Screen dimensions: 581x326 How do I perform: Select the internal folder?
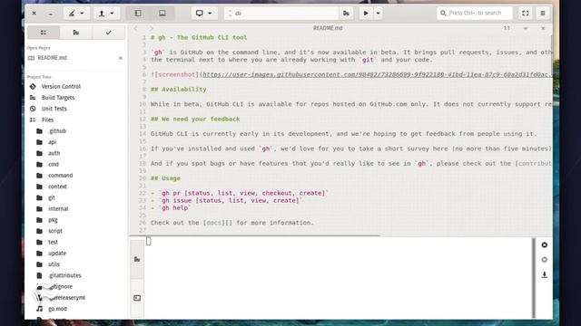58,209
